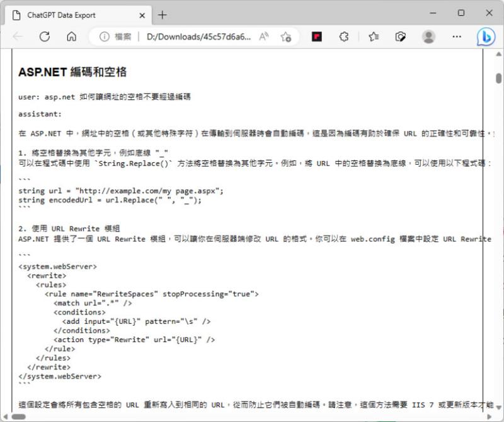This screenshot has width=504, height=422.
Task: Close the browser window
Action: [489, 13]
